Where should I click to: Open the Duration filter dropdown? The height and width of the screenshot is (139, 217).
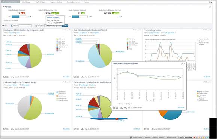pos(51,26)
